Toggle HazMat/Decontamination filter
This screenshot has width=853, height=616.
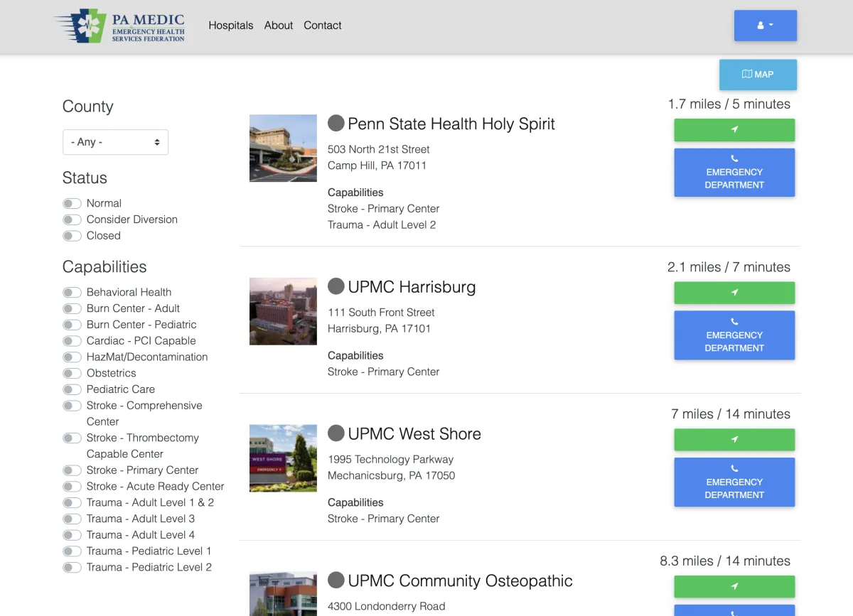[x=72, y=357]
